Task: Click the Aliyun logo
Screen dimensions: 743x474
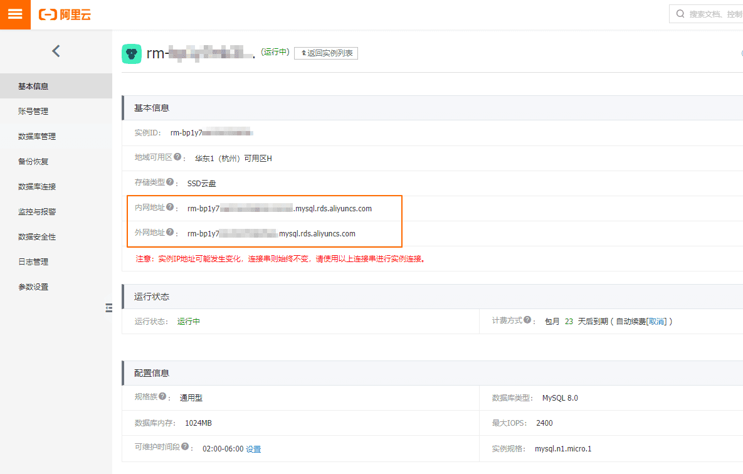Action: pyautogui.click(x=65, y=14)
